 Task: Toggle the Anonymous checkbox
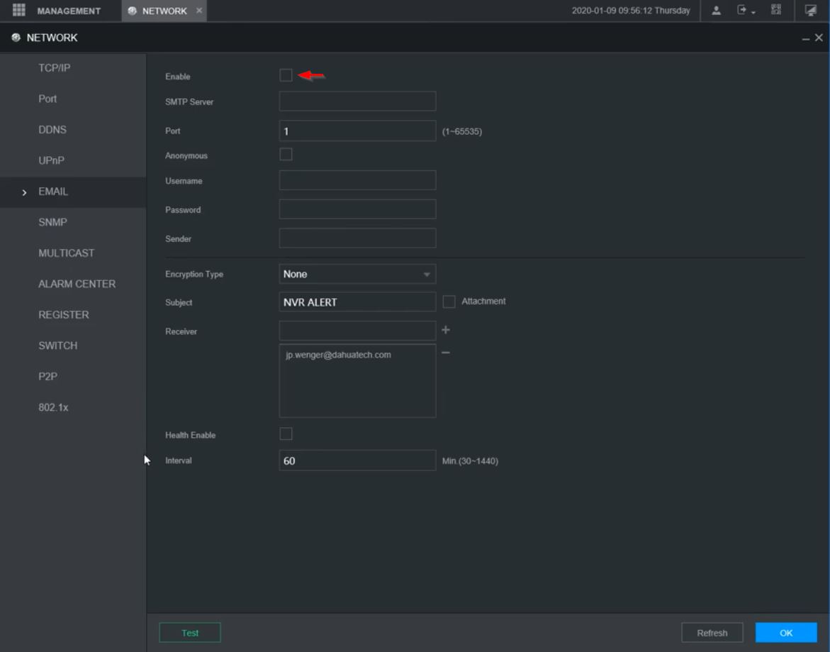(x=286, y=155)
